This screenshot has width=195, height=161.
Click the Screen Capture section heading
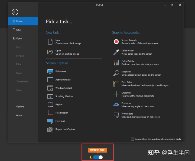coord(57,63)
